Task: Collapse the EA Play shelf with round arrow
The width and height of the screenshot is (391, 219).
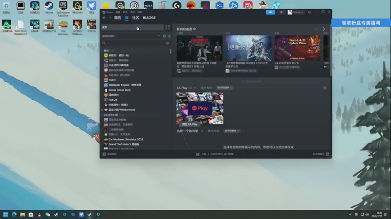Action: point(325,88)
